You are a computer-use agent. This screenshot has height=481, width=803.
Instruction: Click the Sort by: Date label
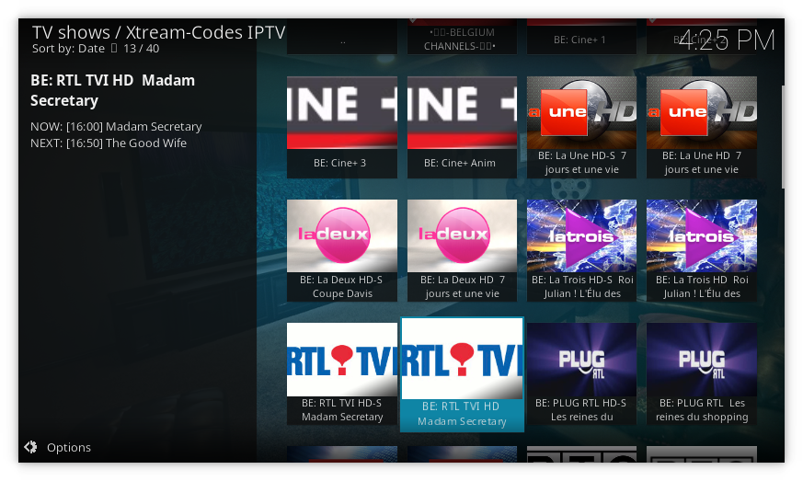pos(68,49)
